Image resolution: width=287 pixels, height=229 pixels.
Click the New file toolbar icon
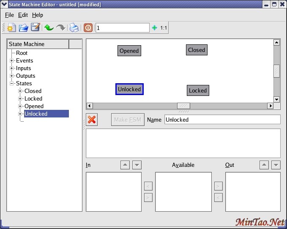point(11,28)
